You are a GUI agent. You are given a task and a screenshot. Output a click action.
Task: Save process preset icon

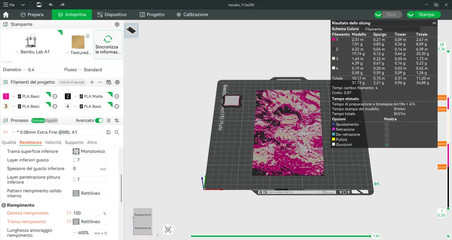[108, 132]
